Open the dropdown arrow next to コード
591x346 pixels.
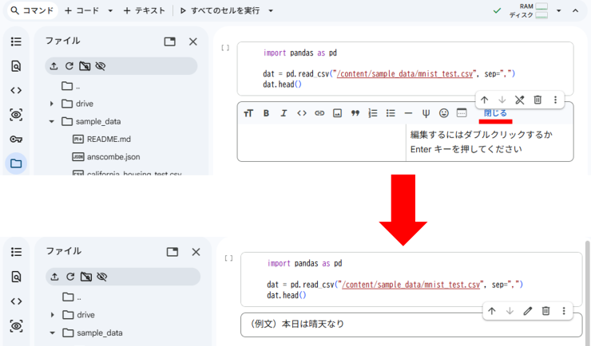(x=109, y=11)
